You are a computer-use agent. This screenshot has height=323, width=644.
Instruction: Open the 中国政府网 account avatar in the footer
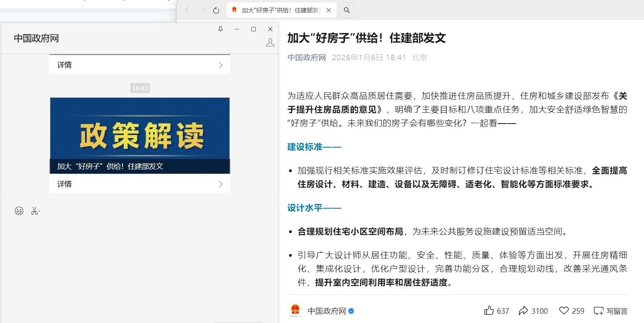[x=295, y=311]
